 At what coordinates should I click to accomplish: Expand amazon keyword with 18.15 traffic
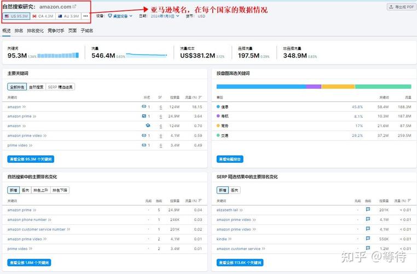click(24, 107)
